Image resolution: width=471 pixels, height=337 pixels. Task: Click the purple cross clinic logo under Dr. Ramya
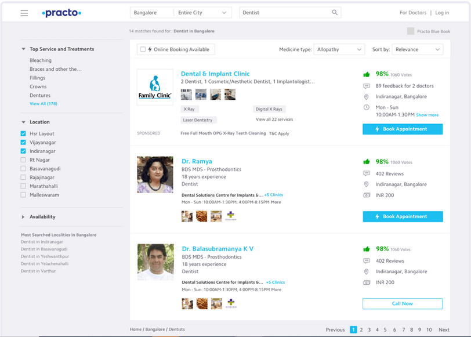coord(230,216)
